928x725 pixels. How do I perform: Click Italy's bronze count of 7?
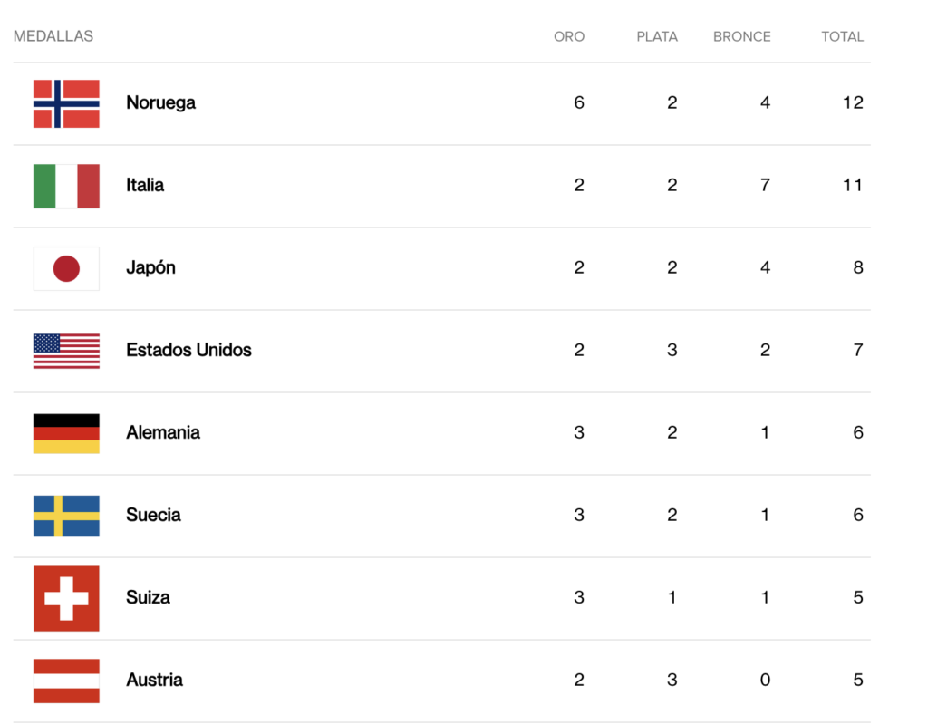coord(765,186)
